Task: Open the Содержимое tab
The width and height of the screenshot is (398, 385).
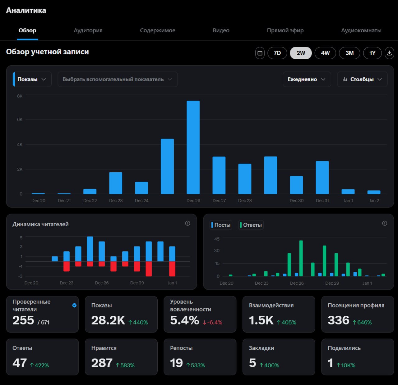Action: pos(158,30)
